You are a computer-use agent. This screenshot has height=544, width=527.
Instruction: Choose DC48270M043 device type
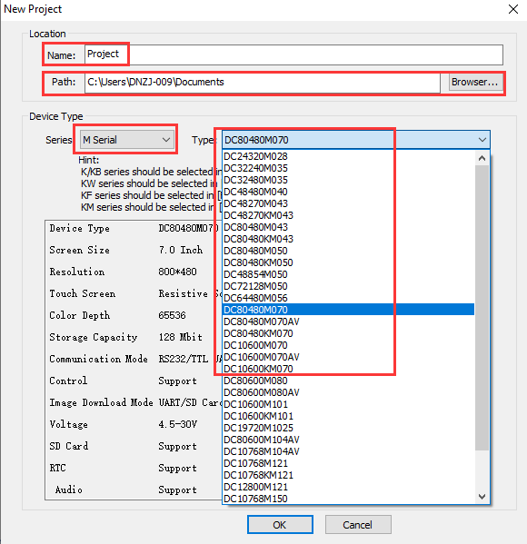coord(348,203)
